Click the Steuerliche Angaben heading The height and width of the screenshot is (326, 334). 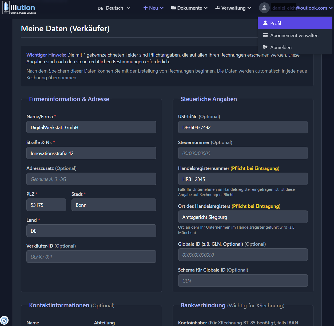coord(209,99)
